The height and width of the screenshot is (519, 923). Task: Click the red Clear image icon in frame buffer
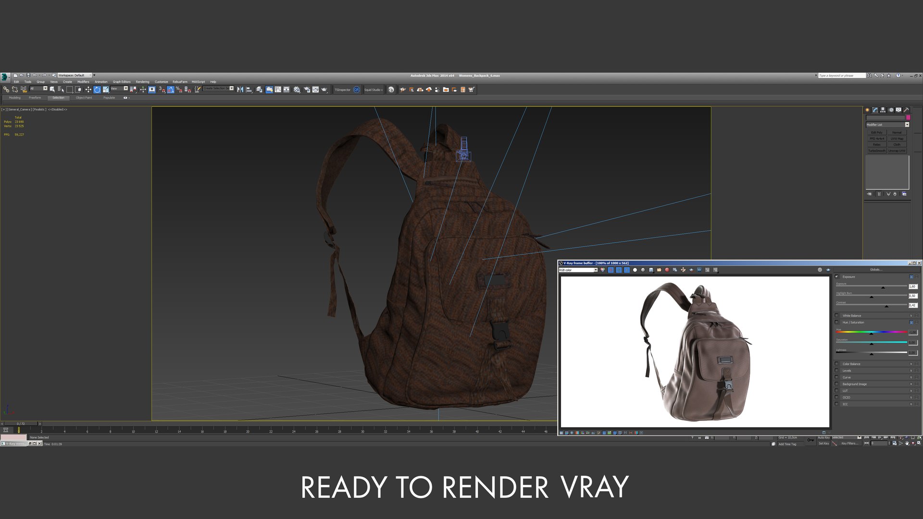(667, 270)
